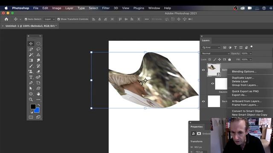Open the Image menu
Viewport: 273px width, 153px height.
(57, 8)
